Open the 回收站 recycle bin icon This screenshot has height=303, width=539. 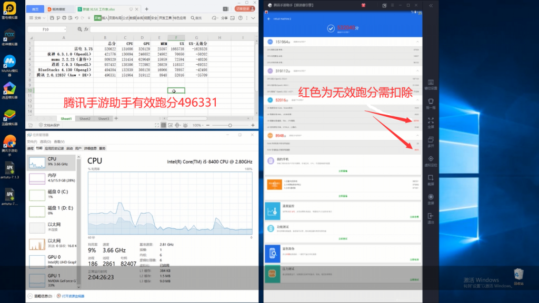pos(518,277)
